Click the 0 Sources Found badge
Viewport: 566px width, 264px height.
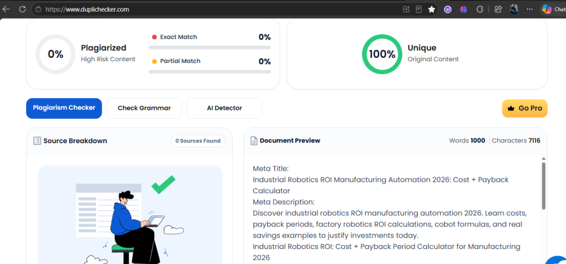pyautogui.click(x=198, y=141)
